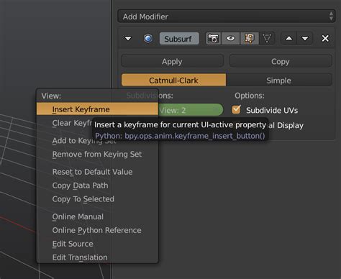341x279 pixels.
Task: Toggle render camera icon on Subsurf modifier
Action: coord(213,38)
